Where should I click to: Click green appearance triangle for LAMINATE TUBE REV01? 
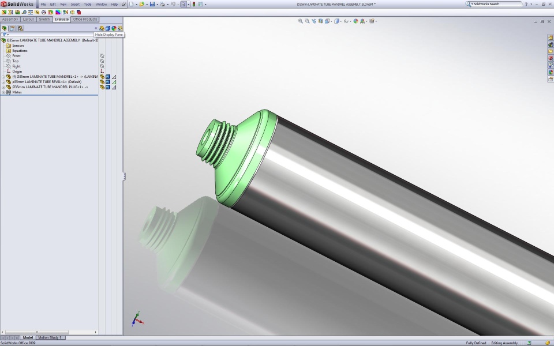(114, 82)
